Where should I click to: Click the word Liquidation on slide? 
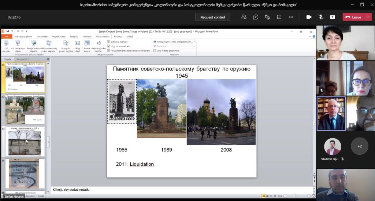[x=142, y=164]
